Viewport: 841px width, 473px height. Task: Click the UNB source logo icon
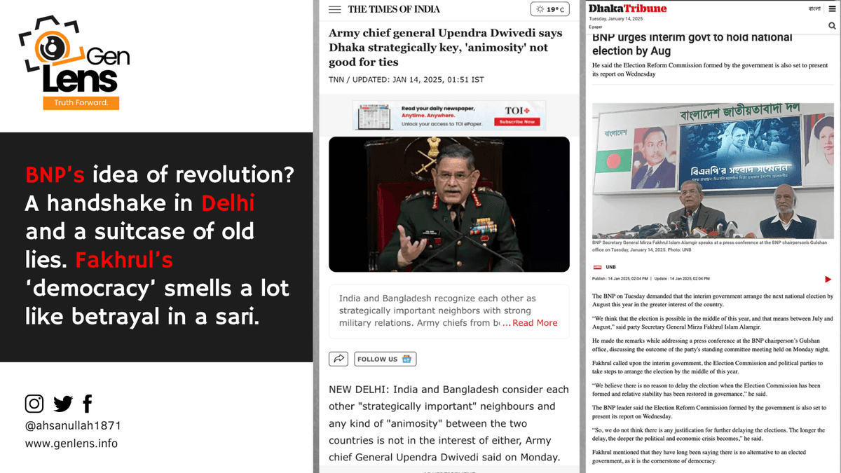pyautogui.click(x=597, y=267)
